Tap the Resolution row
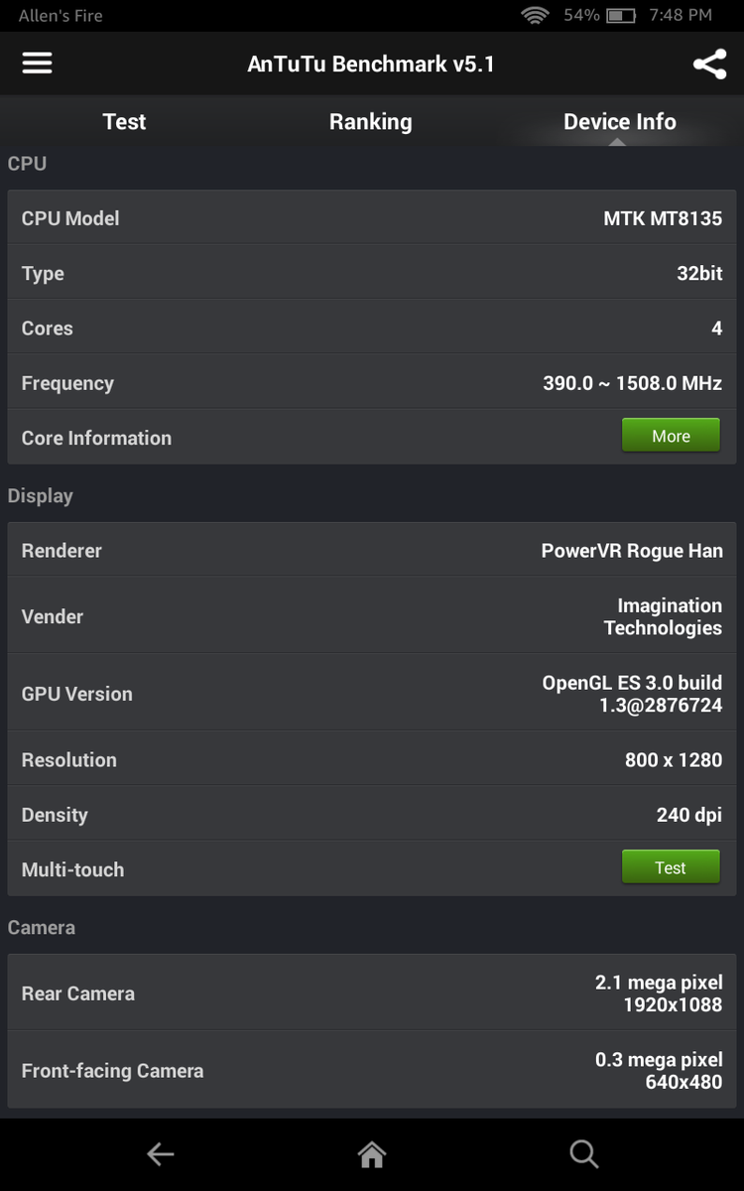The width and height of the screenshot is (744, 1191). tap(371, 760)
